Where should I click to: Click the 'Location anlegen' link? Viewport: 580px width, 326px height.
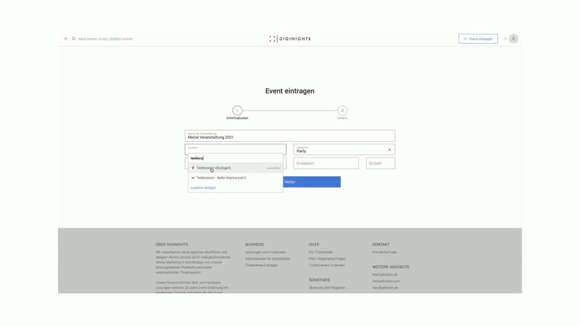coord(203,188)
